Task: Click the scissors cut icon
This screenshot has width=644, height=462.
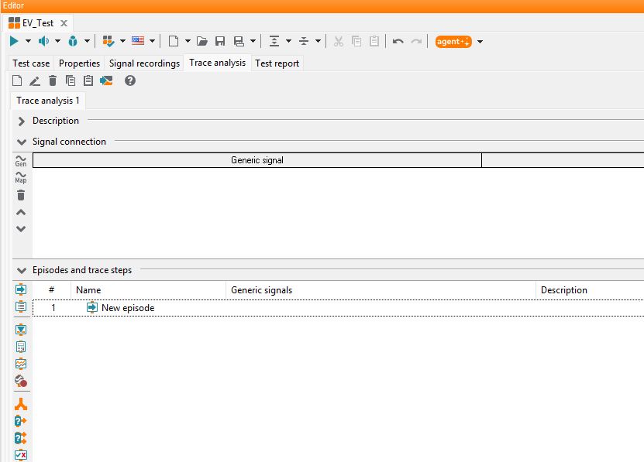Action: pos(339,41)
